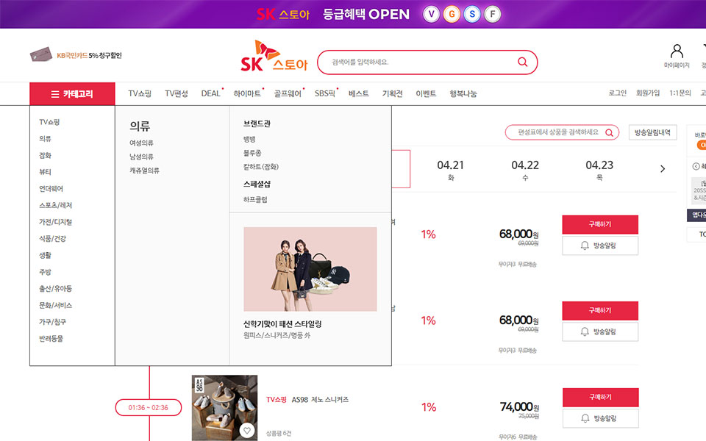Click the hamburger 카테고리 menu button
706x441 pixels.
72,93
